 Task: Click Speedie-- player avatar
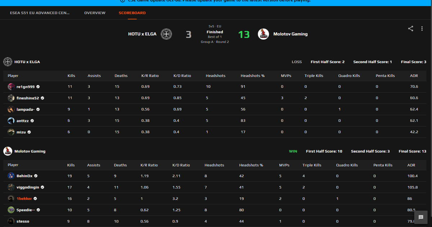click(11, 210)
